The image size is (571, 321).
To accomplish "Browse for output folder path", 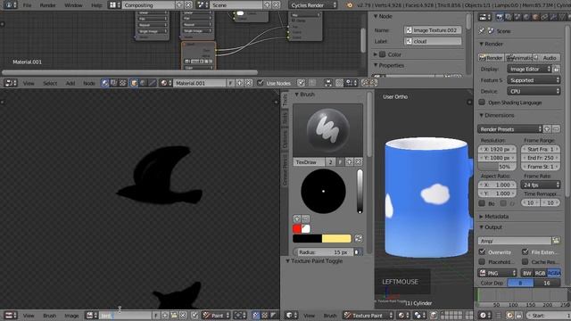I will [x=556, y=241].
